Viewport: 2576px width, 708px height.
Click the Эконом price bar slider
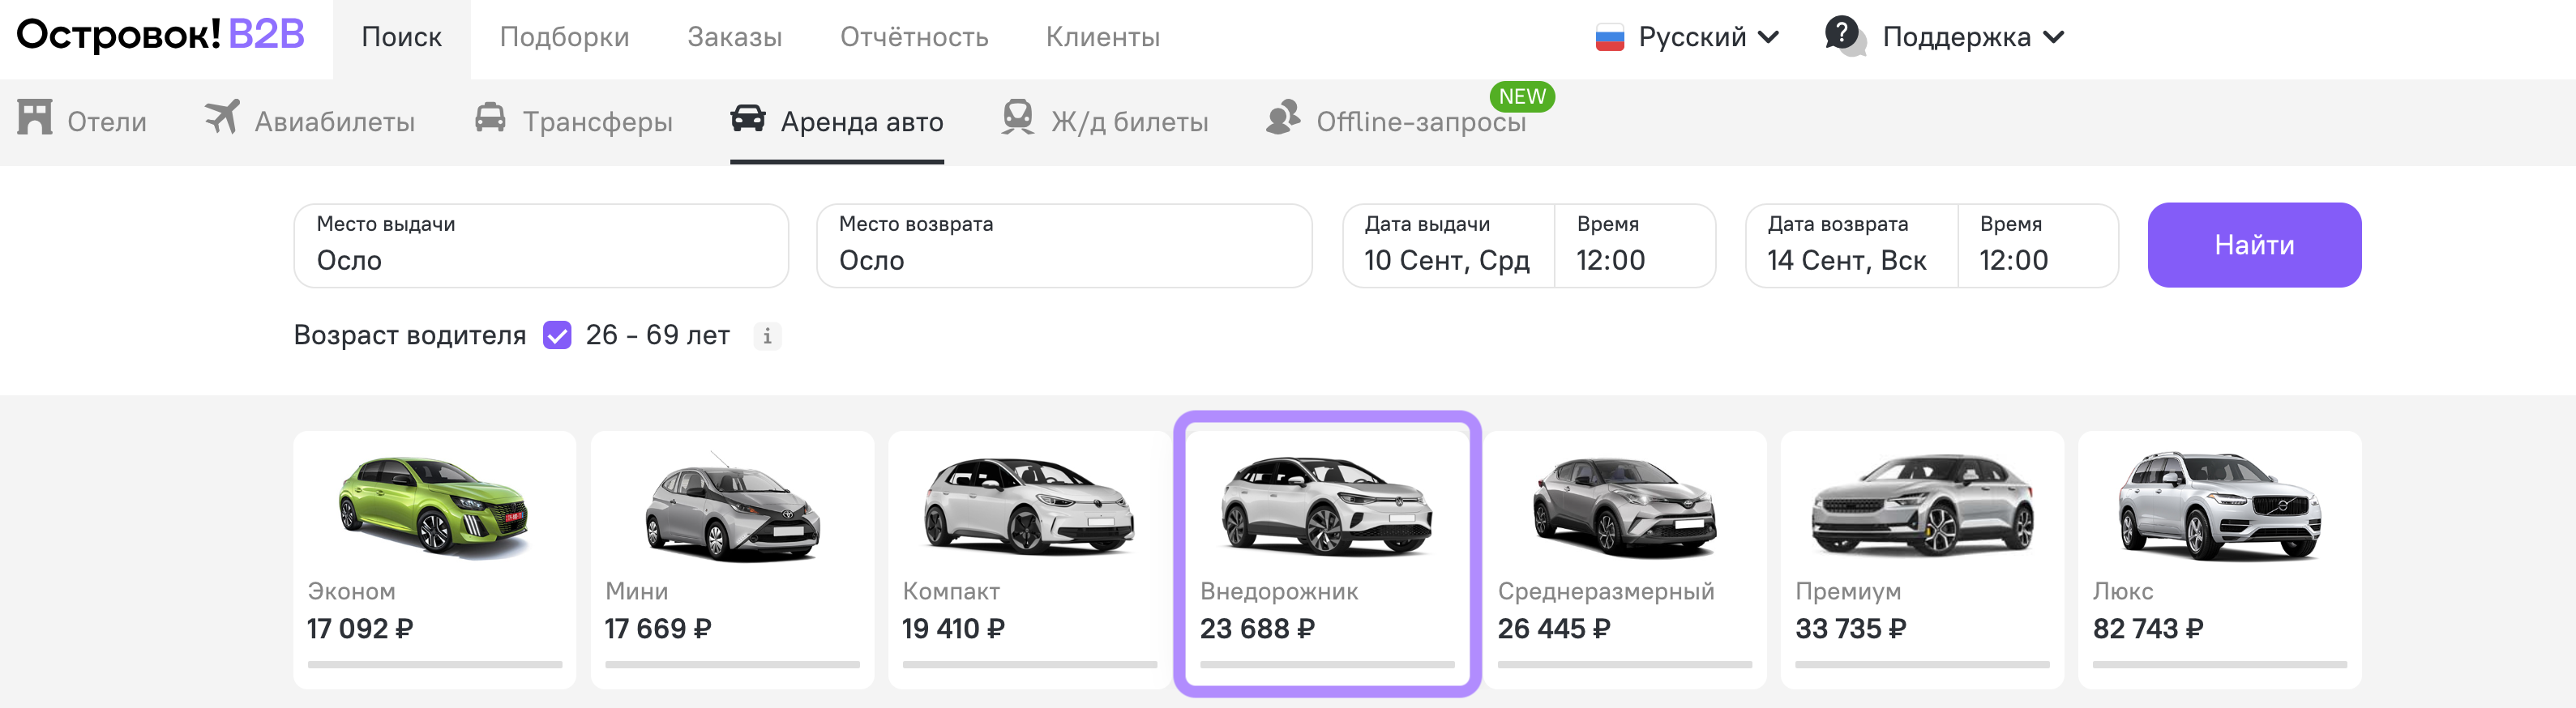click(434, 664)
